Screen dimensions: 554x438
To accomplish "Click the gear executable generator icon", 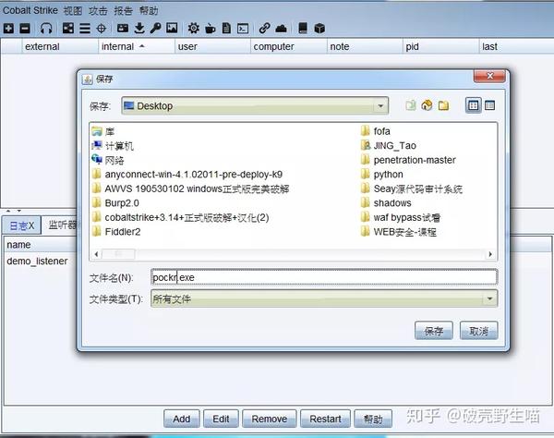I will pyautogui.click(x=193, y=29).
